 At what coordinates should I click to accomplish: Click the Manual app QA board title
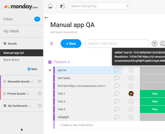[72, 25]
